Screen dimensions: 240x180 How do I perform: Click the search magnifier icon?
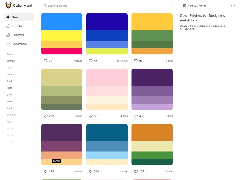(x=45, y=6)
